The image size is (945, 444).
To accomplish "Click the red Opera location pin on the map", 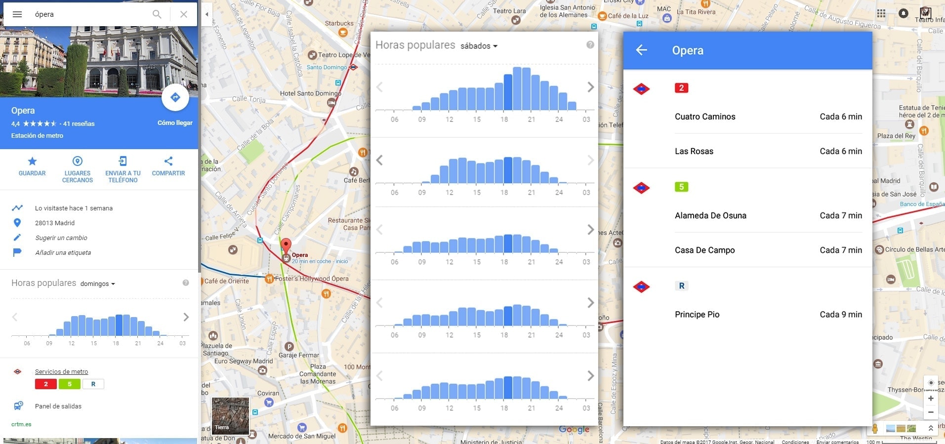I will (286, 245).
